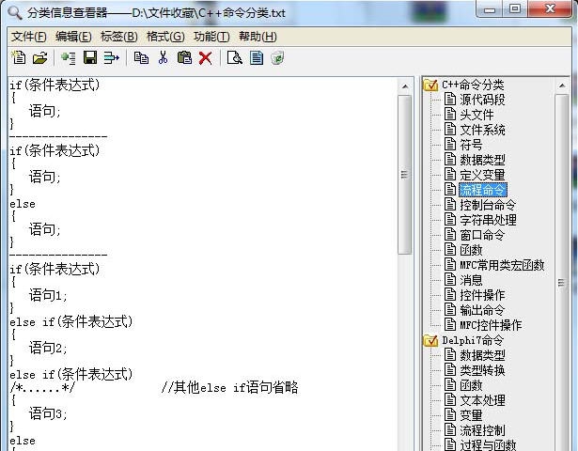Select 定义变量 in the tree
This screenshot has height=451, width=578.
pyautogui.click(x=482, y=175)
